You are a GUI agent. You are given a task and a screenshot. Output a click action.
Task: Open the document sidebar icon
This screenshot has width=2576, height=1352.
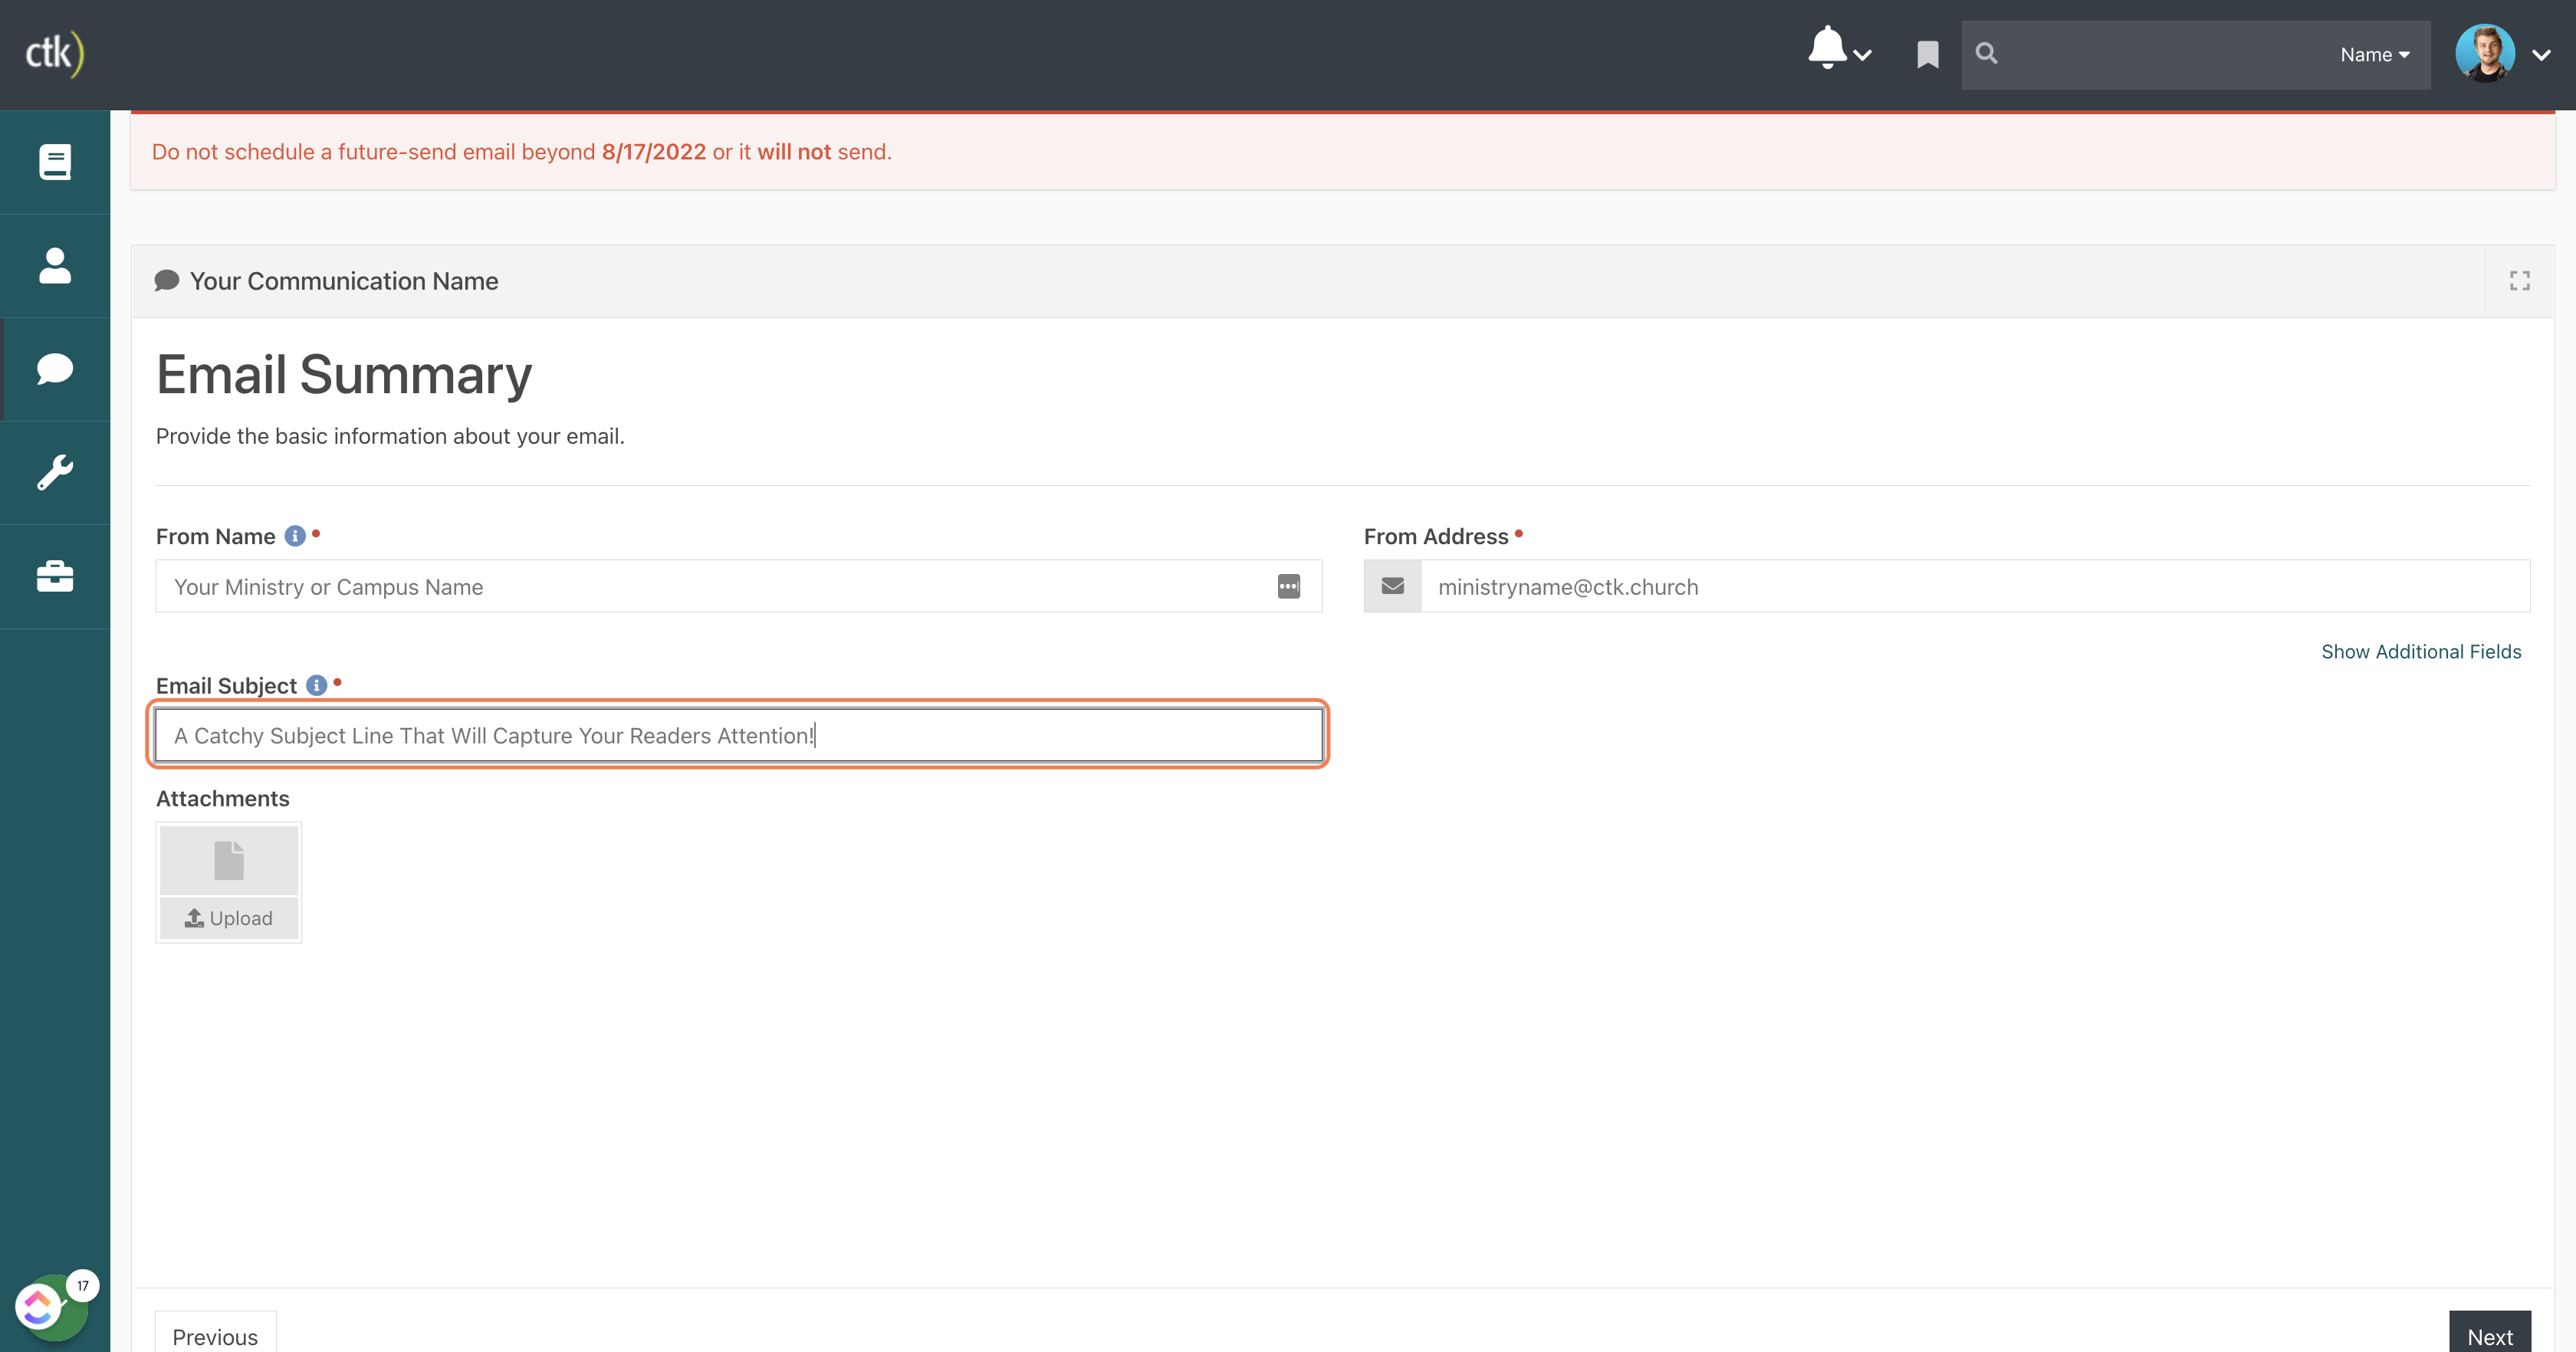point(55,162)
